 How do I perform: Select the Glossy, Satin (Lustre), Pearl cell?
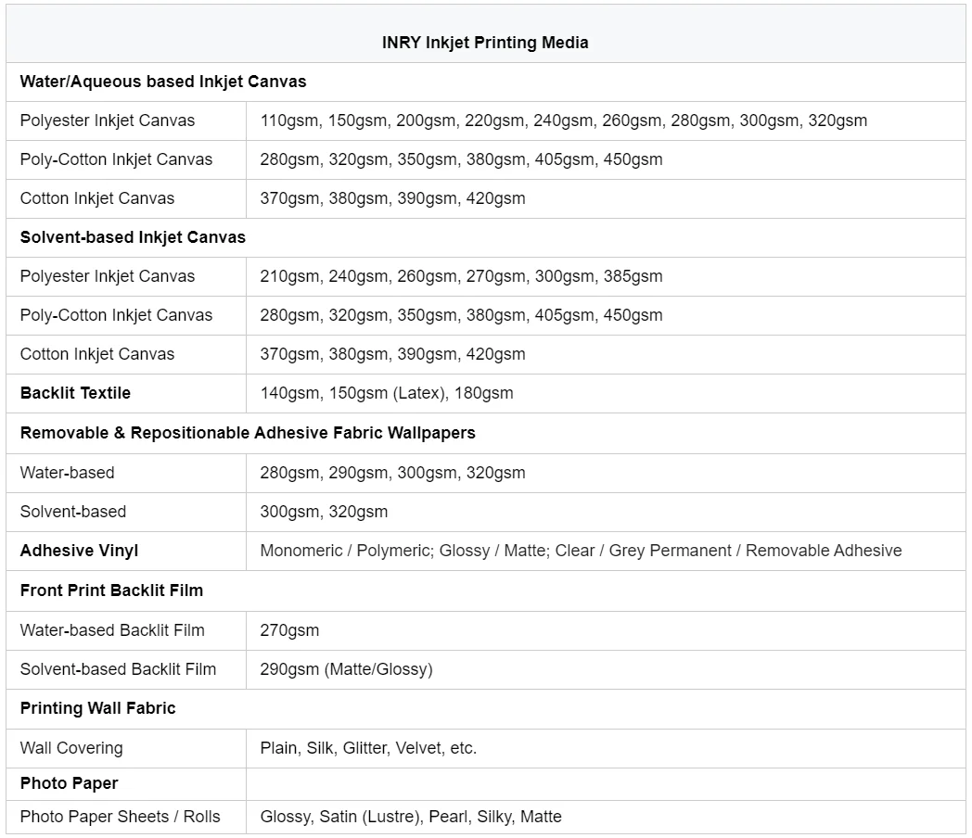[411, 817]
